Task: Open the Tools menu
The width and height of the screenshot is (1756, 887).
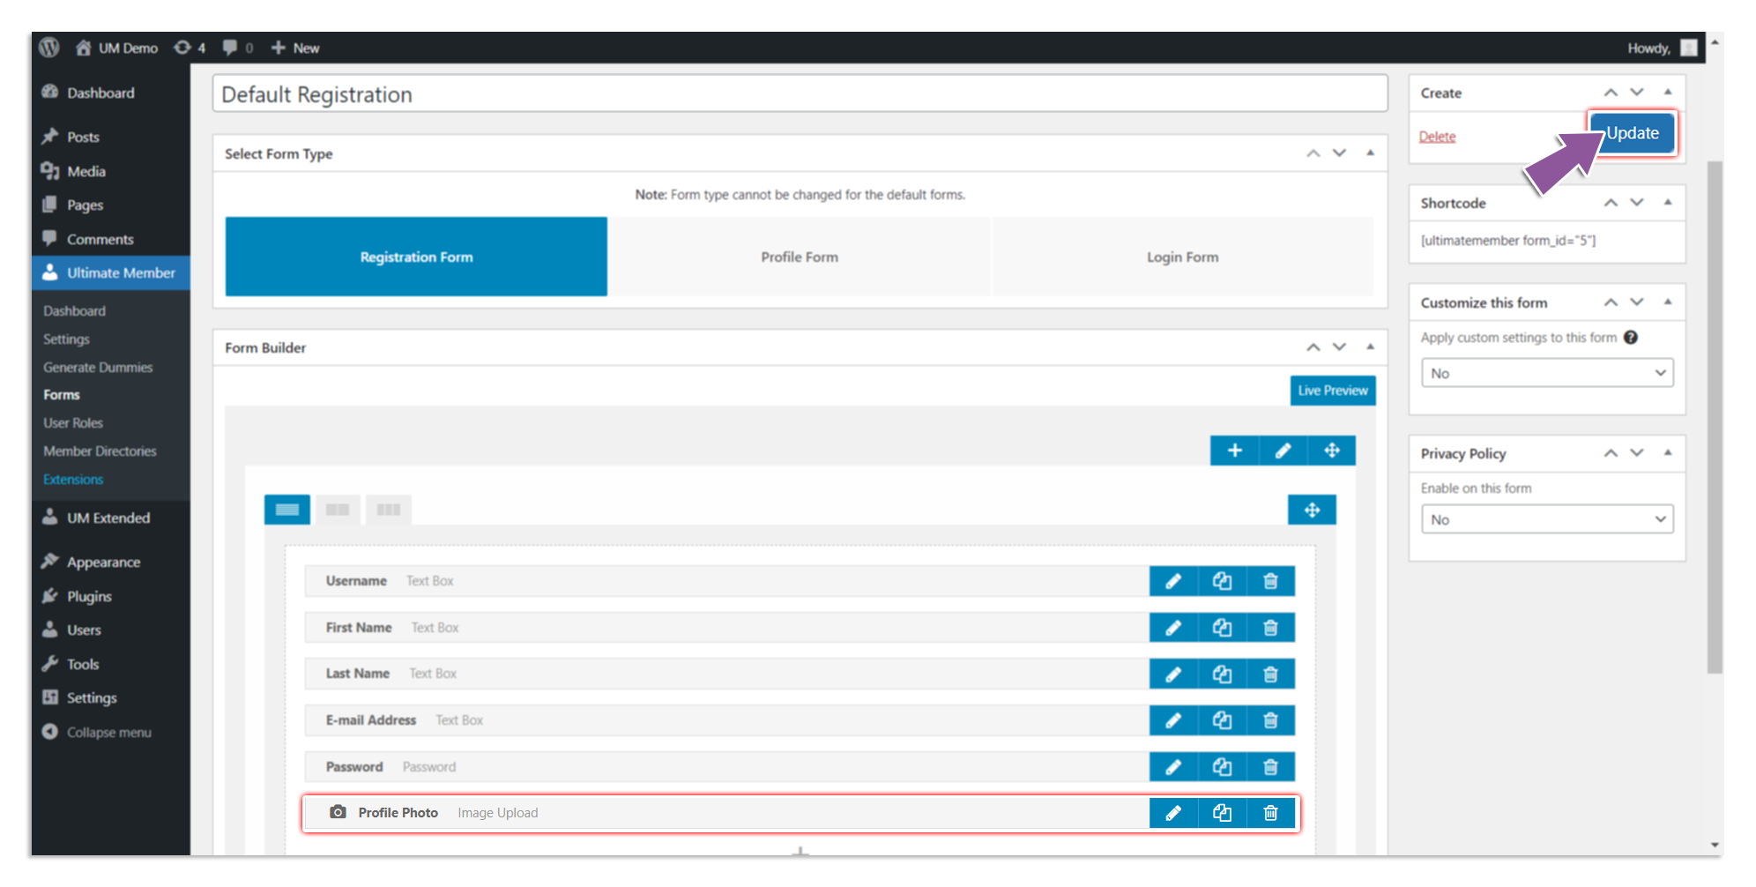Action: click(83, 664)
